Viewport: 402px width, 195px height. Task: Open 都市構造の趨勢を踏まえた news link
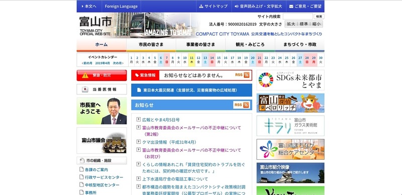pos(193,190)
